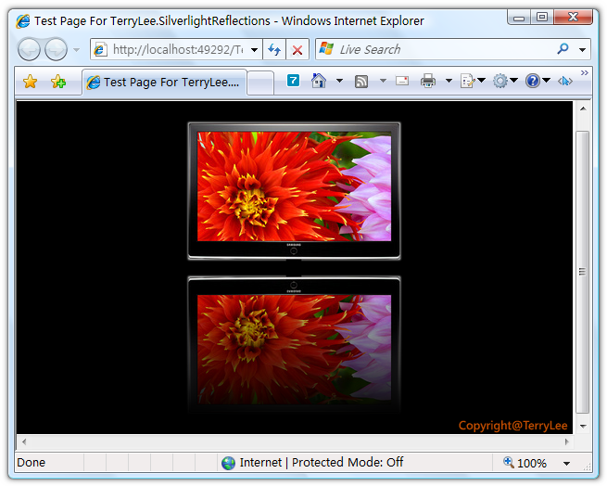Expand the Feeds dropdown arrow

point(383,81)
